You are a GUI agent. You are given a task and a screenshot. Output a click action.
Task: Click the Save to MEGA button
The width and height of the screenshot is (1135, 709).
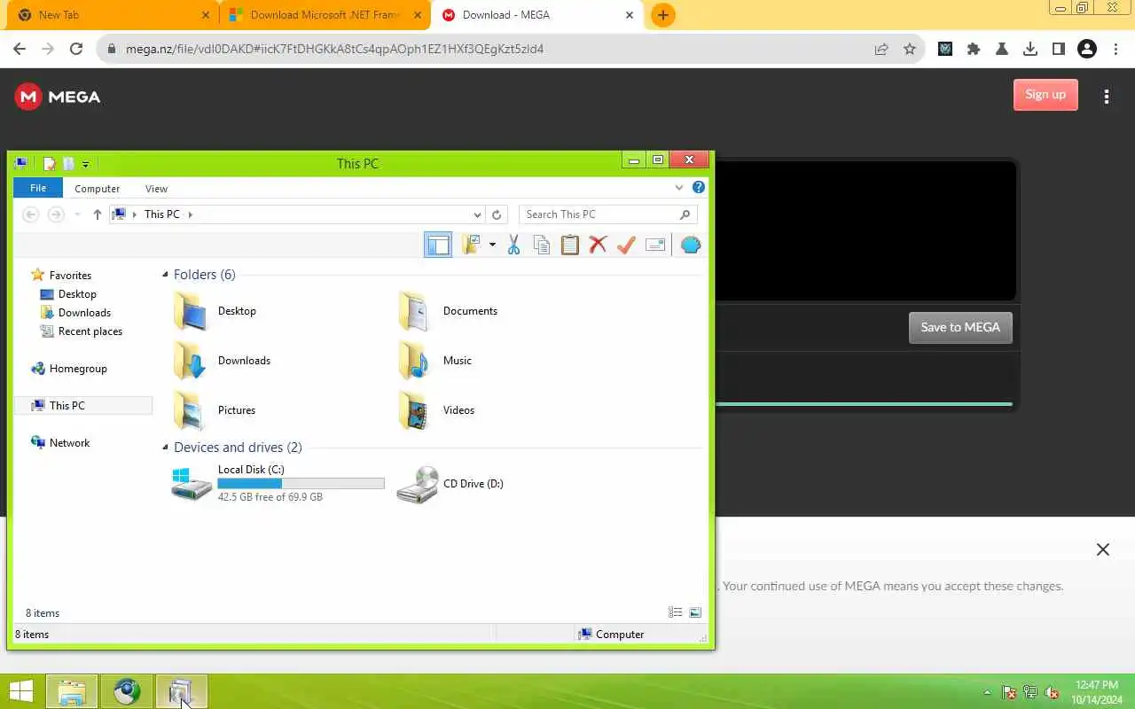click(960, 327)
